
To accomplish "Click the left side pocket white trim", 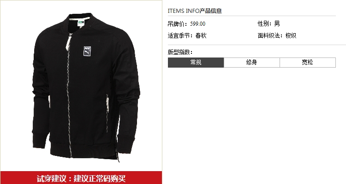I will 49,101.
